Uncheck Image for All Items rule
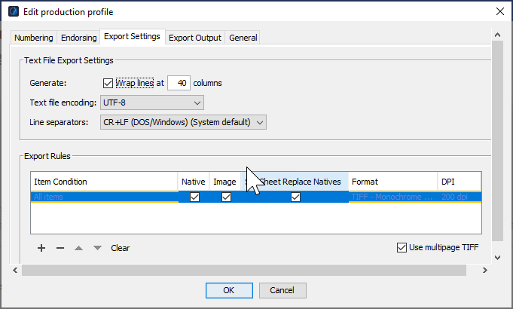This screenshot has height=309, width=513. pyautogui.click(x=226, y=197)
